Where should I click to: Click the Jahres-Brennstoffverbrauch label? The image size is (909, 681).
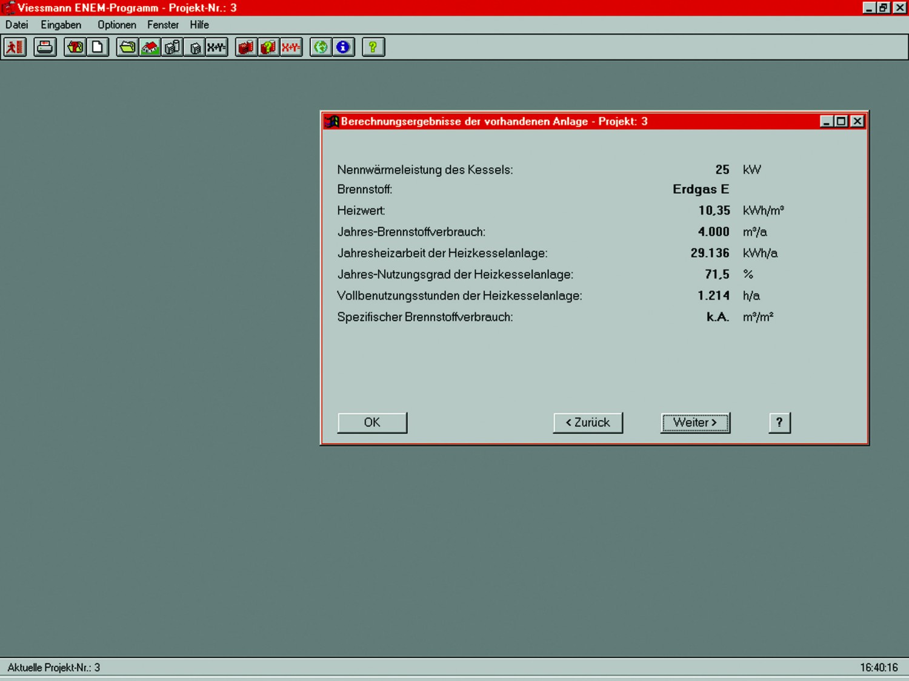(411, 232)
